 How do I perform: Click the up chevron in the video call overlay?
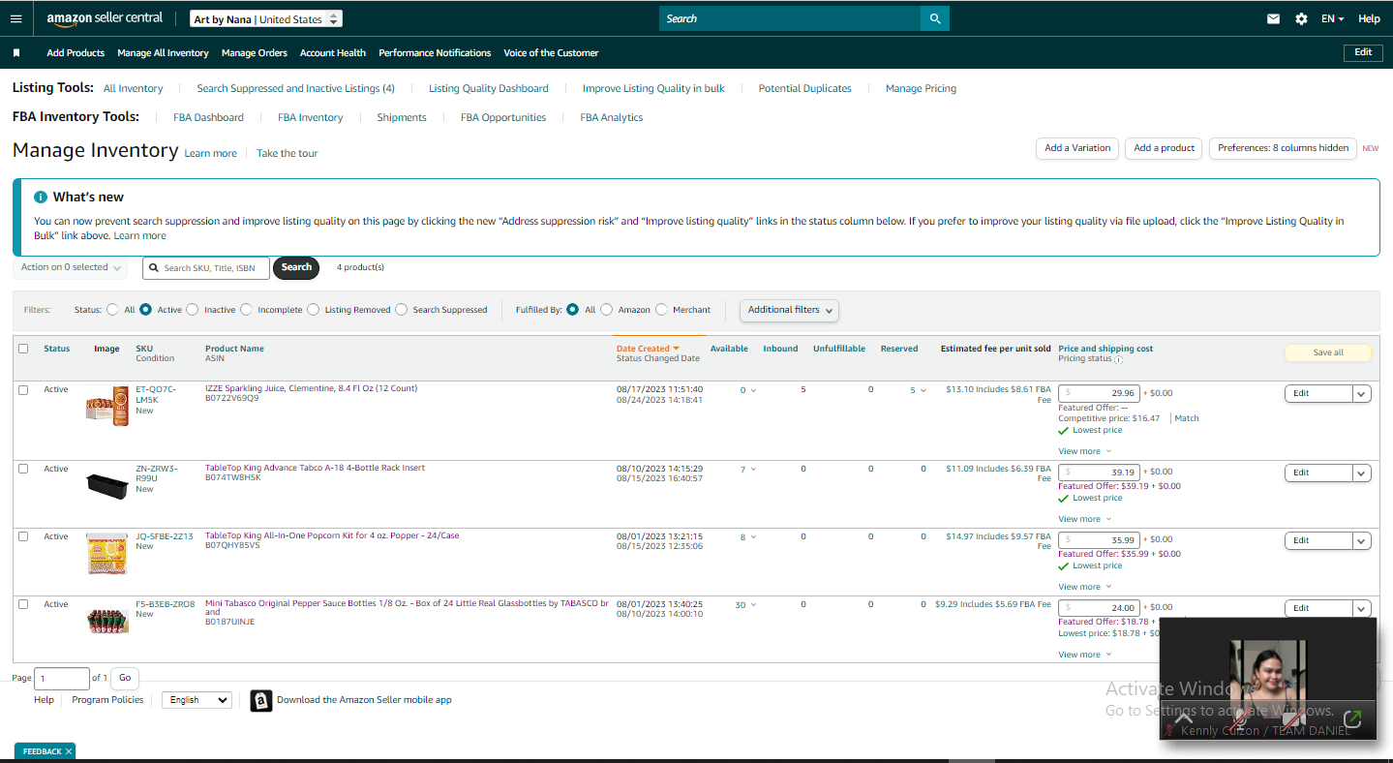tap(1183, 718)
